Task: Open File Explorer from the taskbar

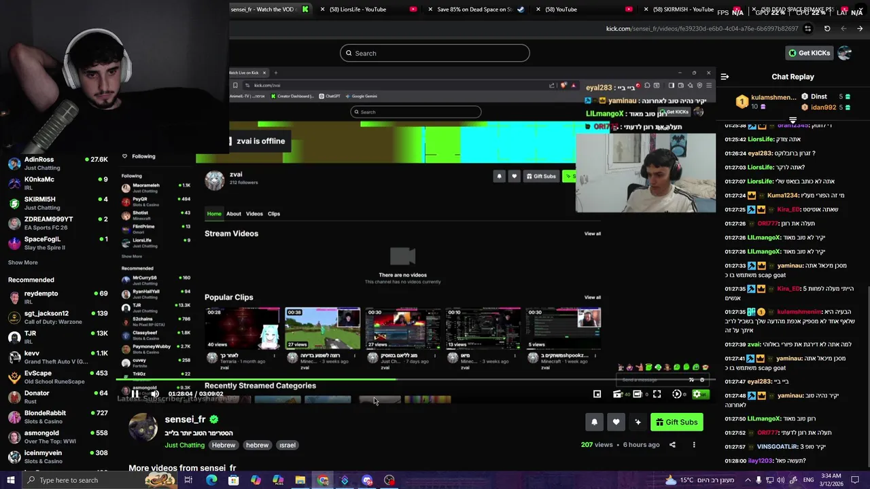Action: coord(300,480)
